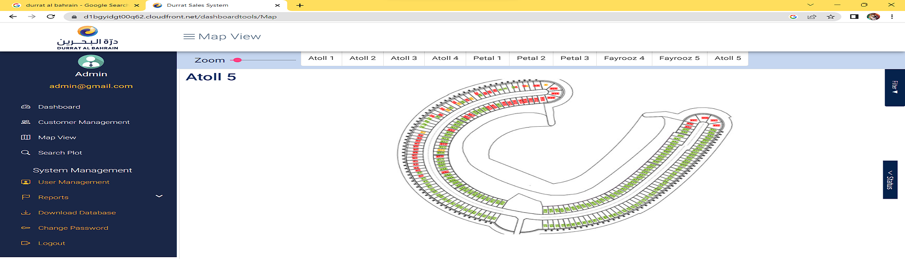Screen dimensions: 905x259
Task: Click the Download Database icon
Action: (25, 213)
